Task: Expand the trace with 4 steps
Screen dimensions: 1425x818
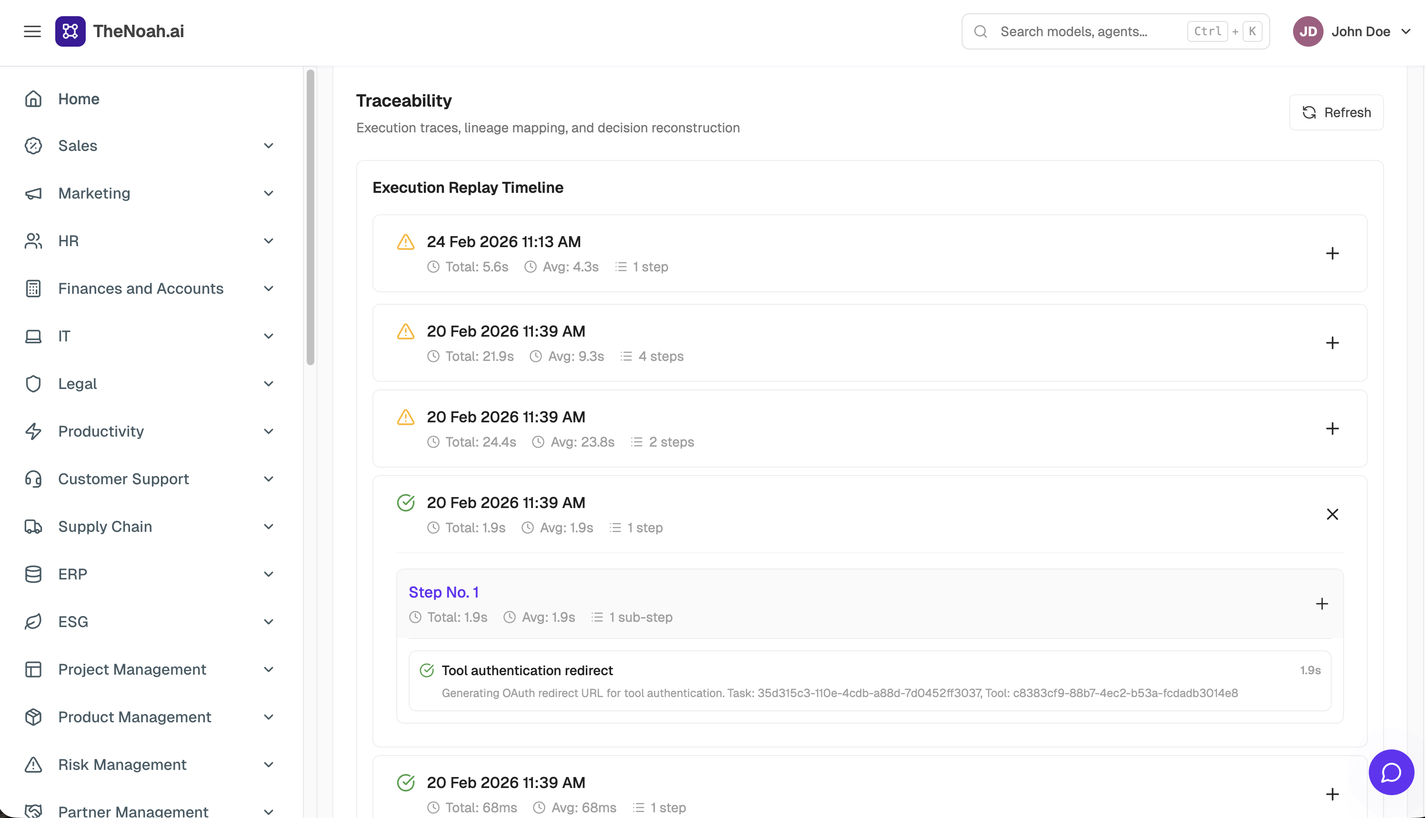Action: pos(1332,343)
